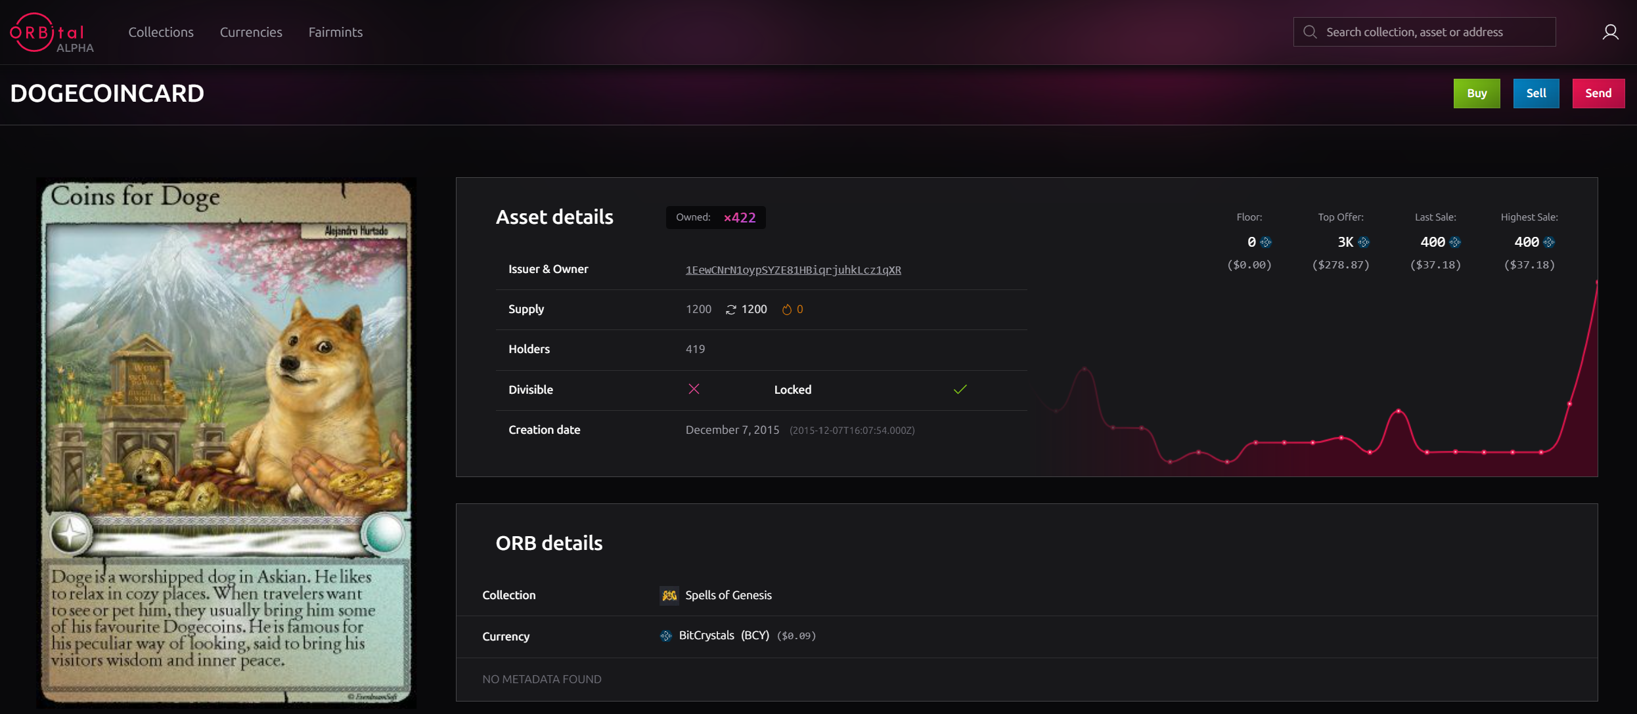Viewport: 1637px width, 714px height.
Task: Click the BitCrystals icon next to Floor value
Action: [1266, 242]
